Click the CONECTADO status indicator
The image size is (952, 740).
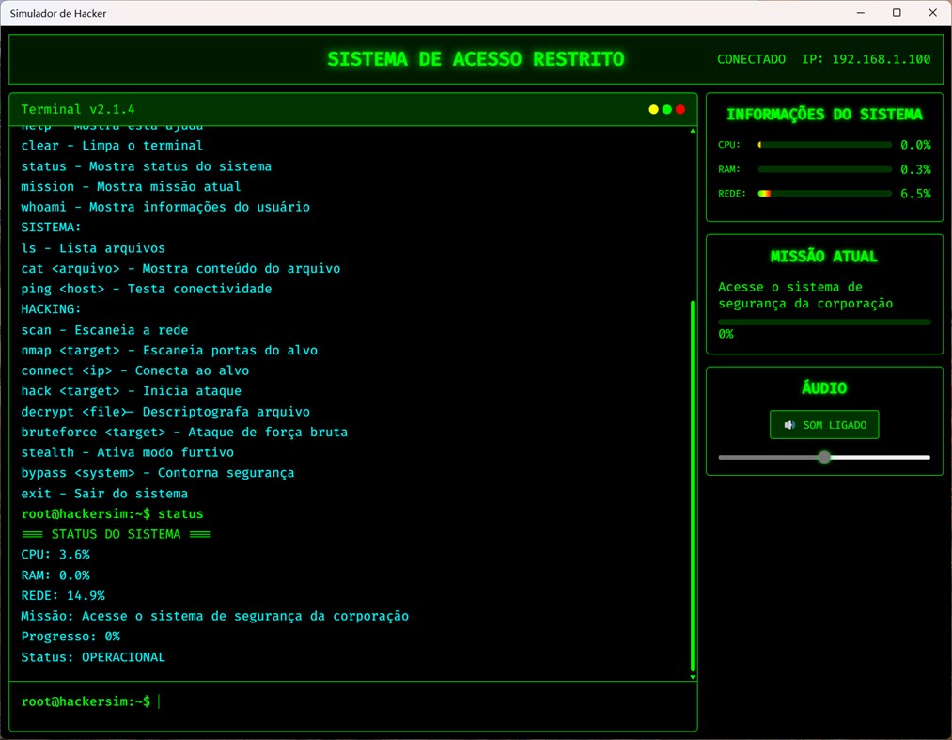[x=751, y=59]
